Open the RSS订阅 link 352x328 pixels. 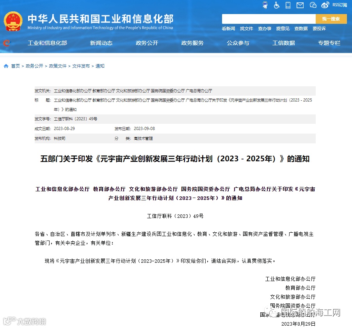point(340,5)
